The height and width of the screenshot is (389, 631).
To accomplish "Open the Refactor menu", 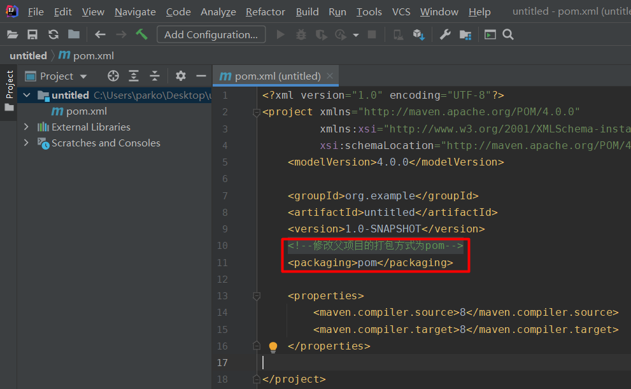I will 265,12.
